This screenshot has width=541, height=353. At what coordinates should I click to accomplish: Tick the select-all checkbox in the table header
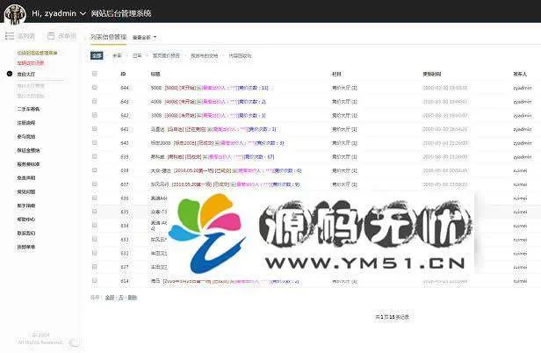click(95, 74)
